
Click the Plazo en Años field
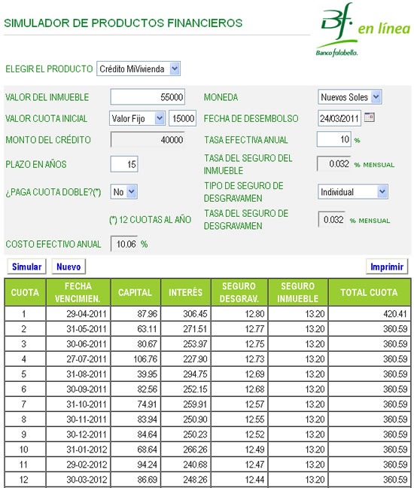click(x=124, y=164)
